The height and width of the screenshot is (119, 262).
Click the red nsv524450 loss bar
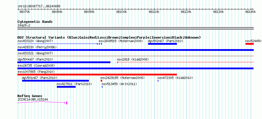[249, 44]
